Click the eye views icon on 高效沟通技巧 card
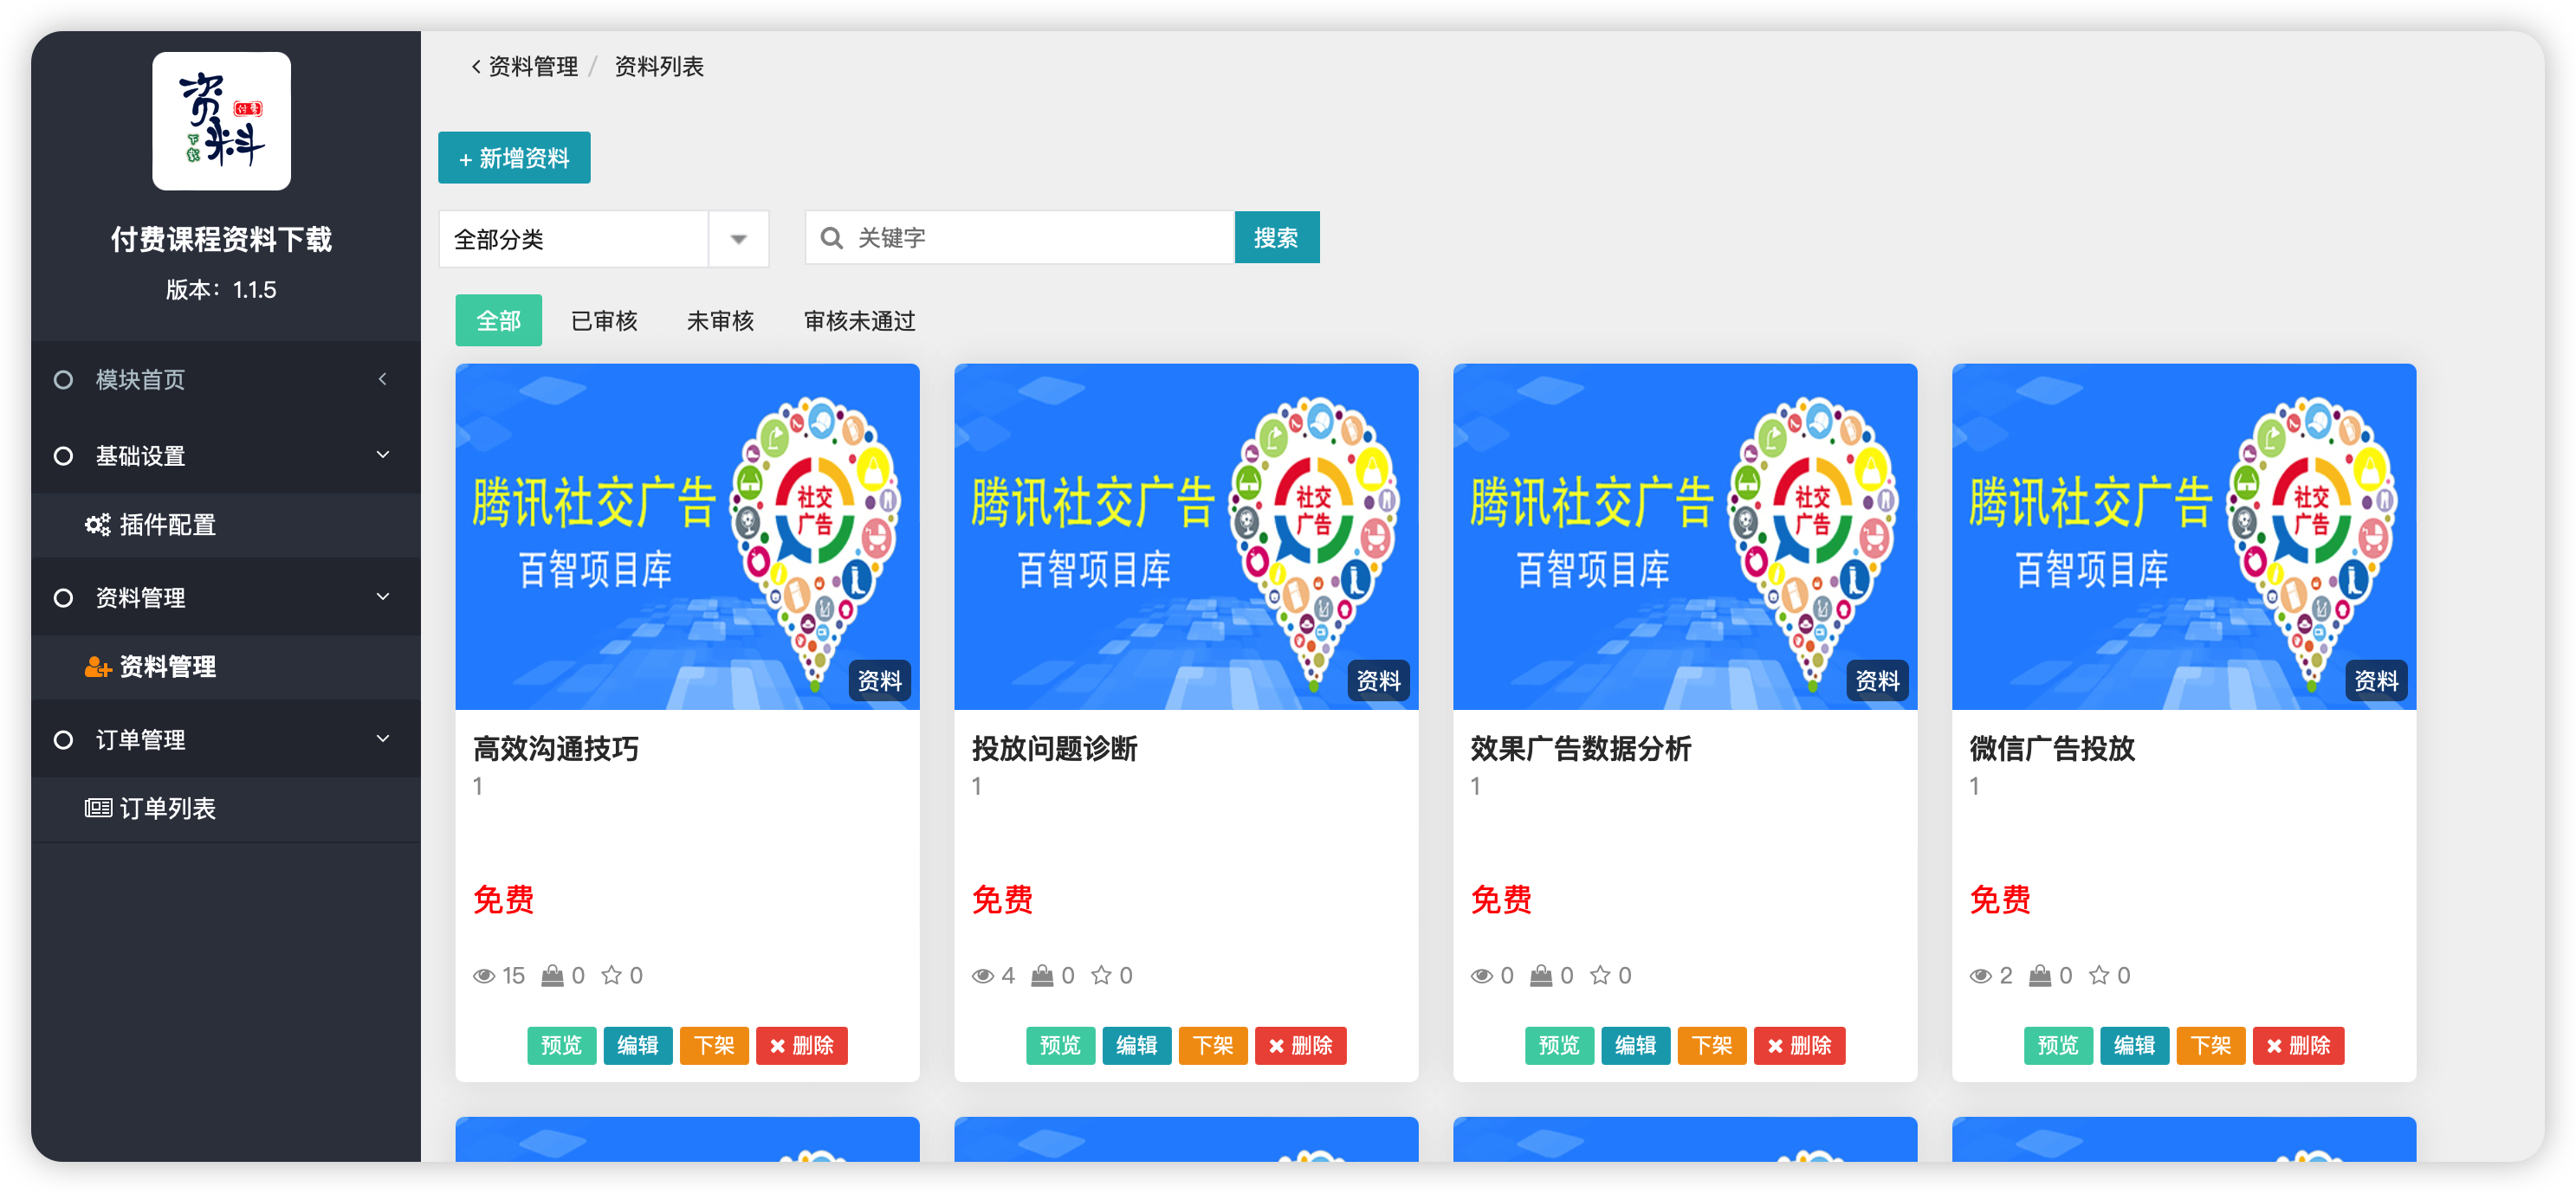This screenshot has height=1193, width=2576. pos(484,975)
